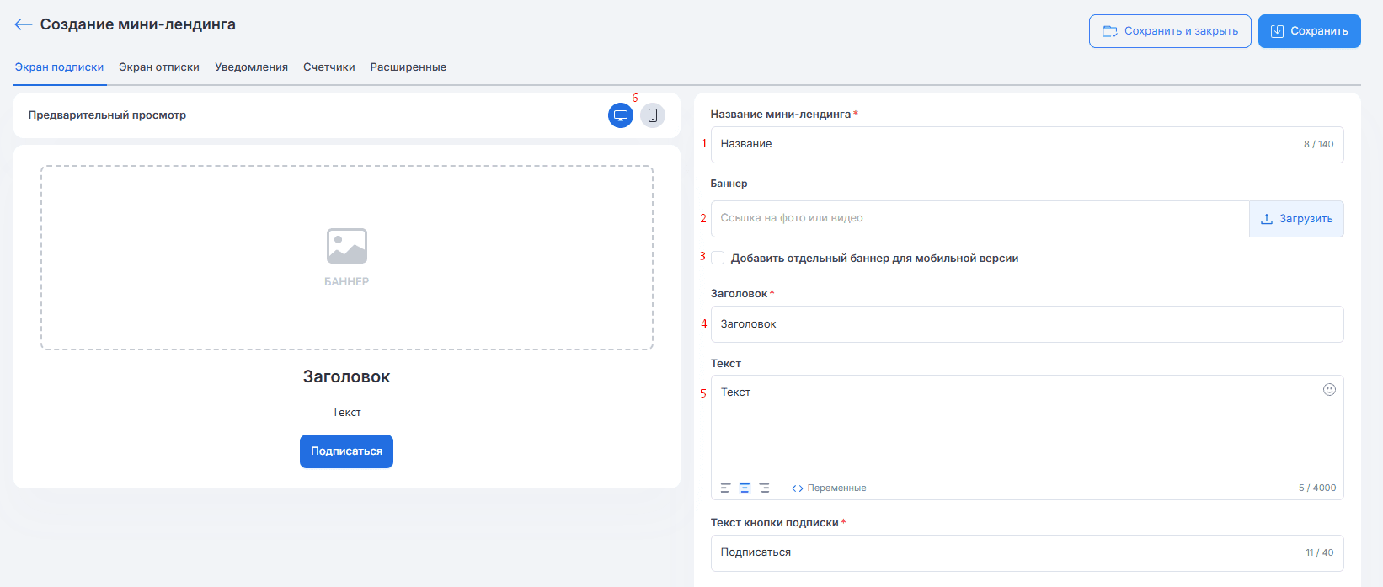This screenshot has height=587, width=1383.
Task: Click the Предварительный просмотр label
Action: pos(107,115)
